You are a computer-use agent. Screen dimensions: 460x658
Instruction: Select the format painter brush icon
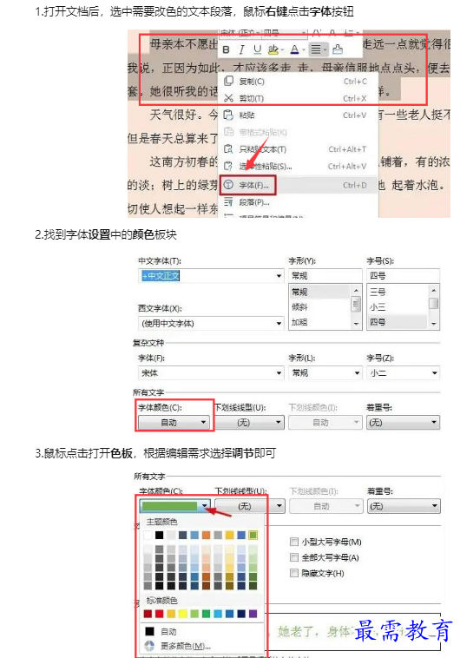coord(337,50)
